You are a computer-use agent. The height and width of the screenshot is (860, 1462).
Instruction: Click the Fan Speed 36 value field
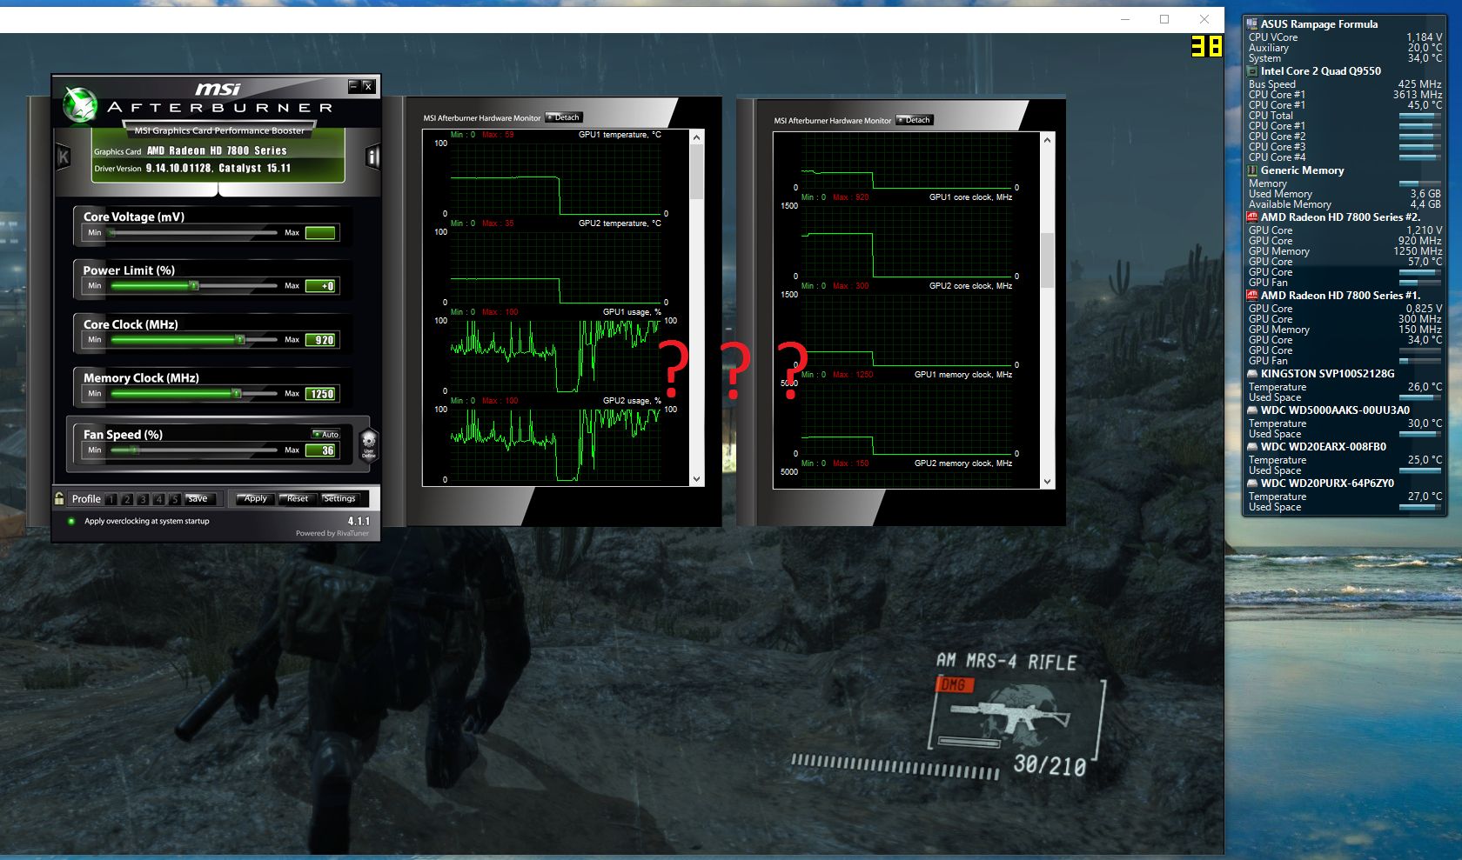click(320, 450)
